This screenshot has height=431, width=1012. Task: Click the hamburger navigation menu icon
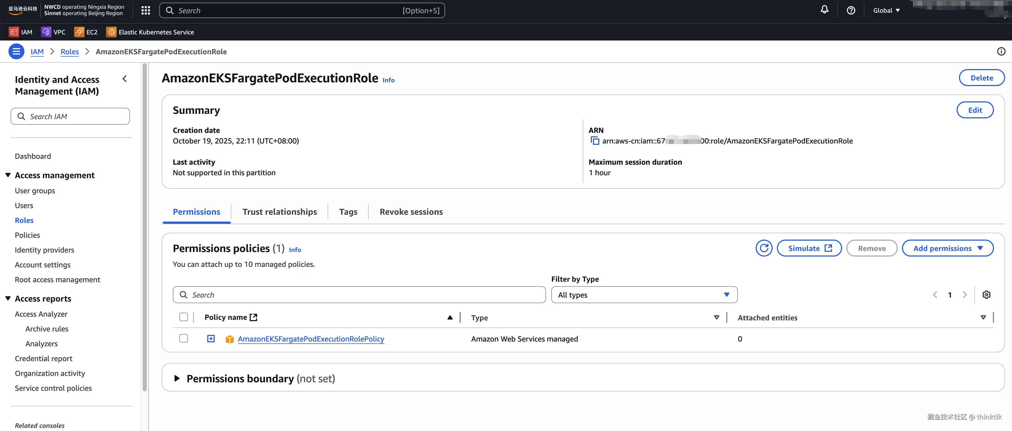(16, 51)
